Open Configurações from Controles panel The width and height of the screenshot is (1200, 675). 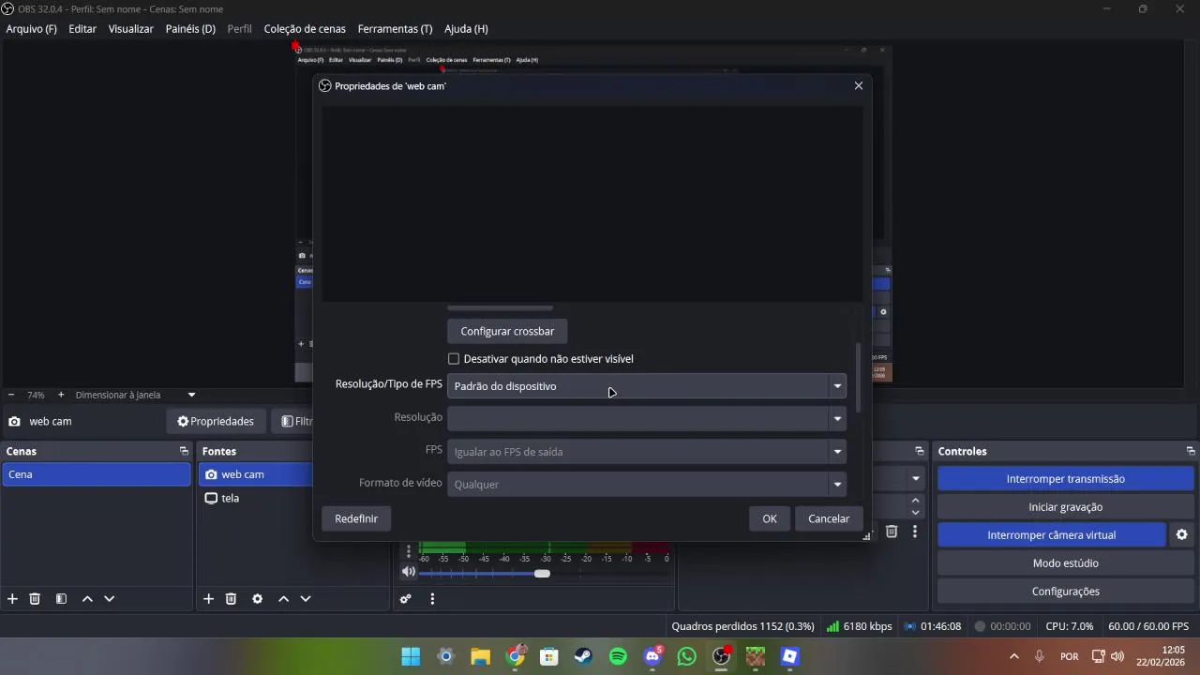point(1065,592)
